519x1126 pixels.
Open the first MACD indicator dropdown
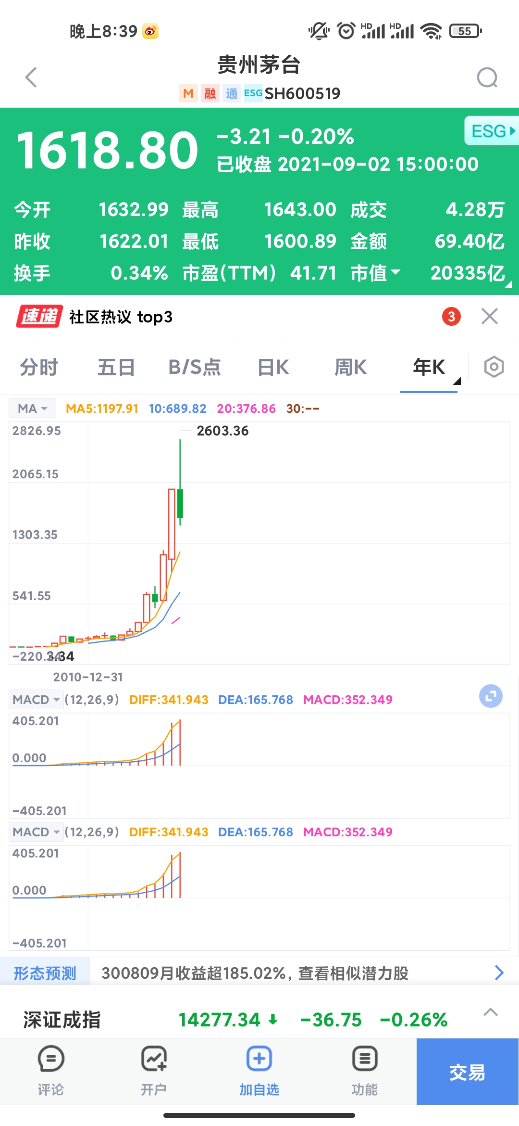[x=36, y=700]
